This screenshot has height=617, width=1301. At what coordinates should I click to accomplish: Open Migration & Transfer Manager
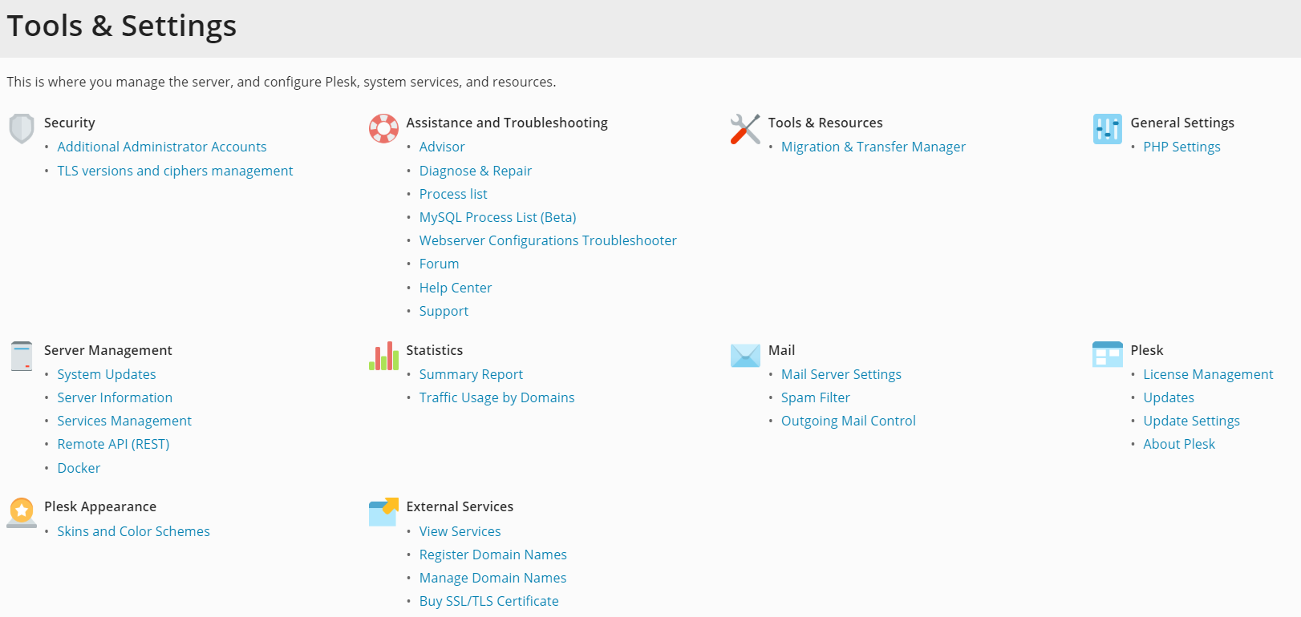[873, 147]
